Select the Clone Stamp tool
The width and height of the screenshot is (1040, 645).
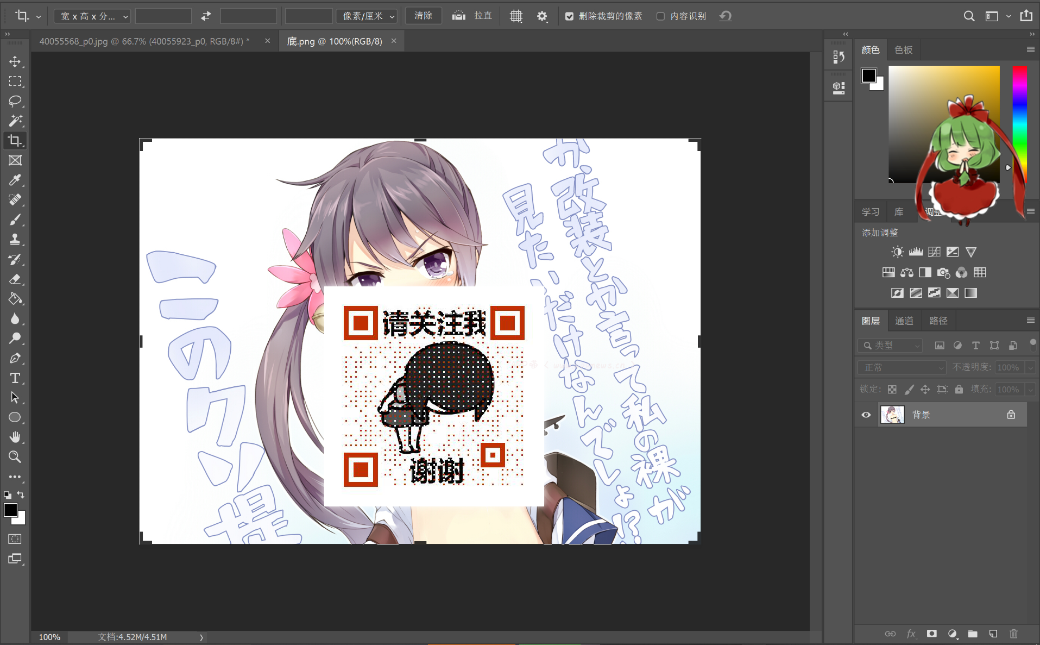(x=15, y=239)
